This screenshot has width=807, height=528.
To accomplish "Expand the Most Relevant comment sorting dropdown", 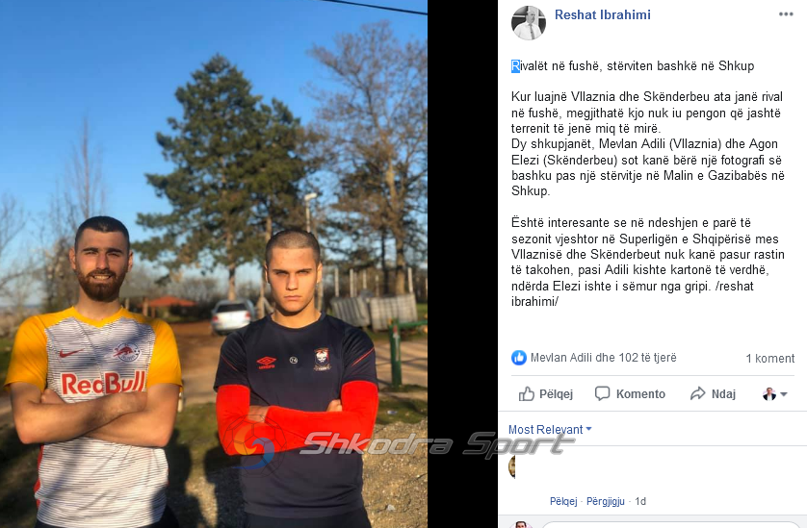I will 550,429.
